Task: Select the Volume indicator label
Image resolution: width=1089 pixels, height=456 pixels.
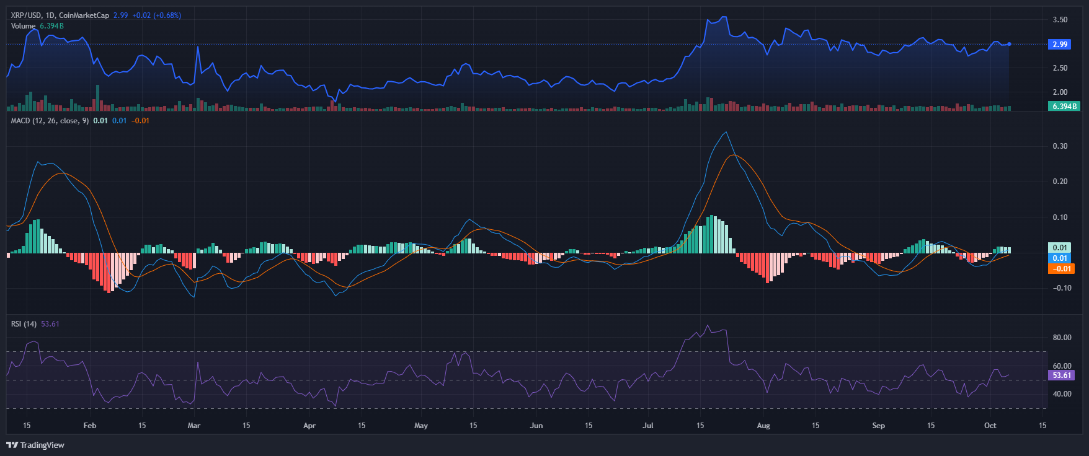Action: pos(23,26)
